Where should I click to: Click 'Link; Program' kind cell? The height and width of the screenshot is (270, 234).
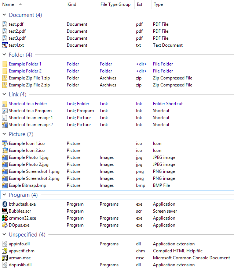coord(80,111)
